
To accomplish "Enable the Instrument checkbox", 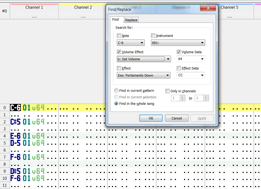I will point(153,36).
